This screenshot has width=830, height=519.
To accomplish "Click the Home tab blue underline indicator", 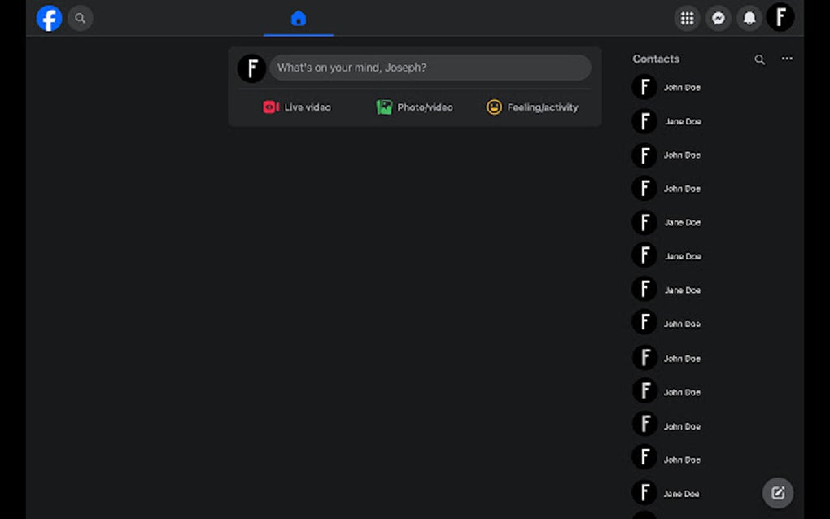I will 298,34.
